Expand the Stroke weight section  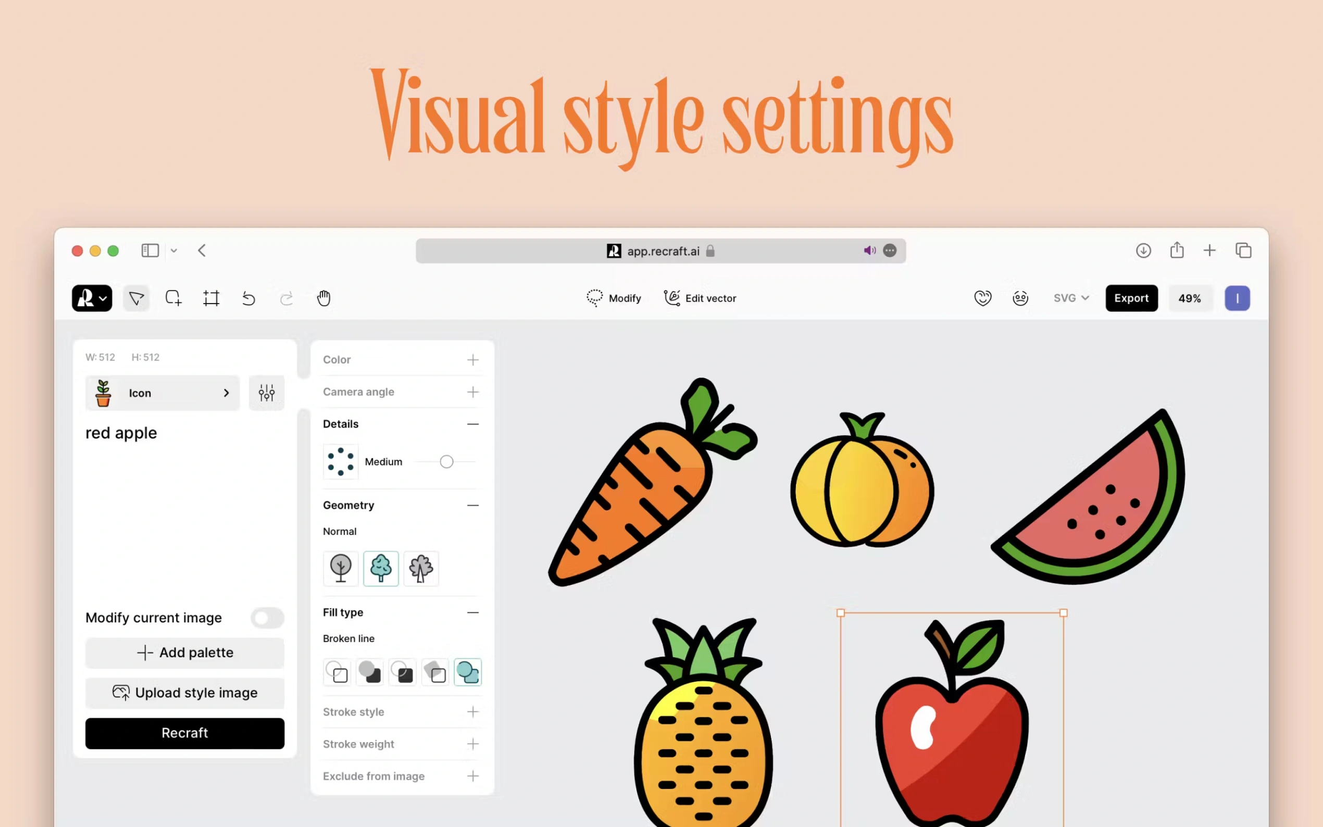[472, 744]
